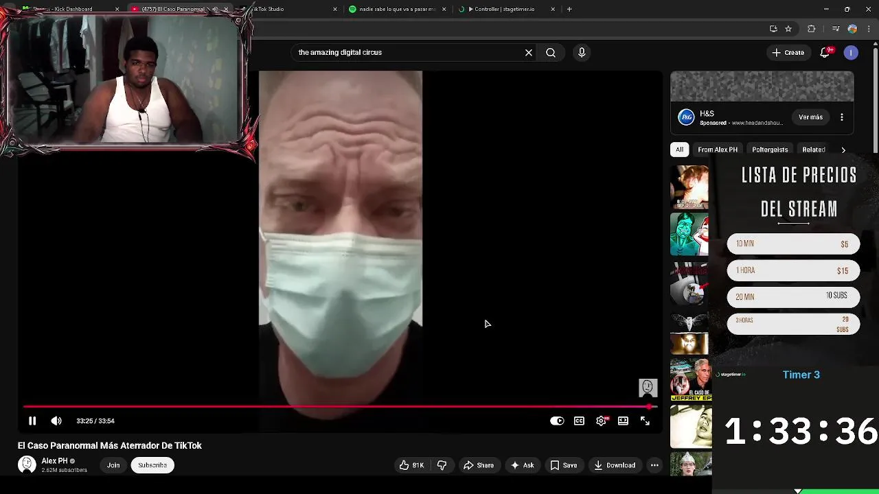Pause the YouTube video
The height and width of the screenshot is (494, 879).
(32, 421)
